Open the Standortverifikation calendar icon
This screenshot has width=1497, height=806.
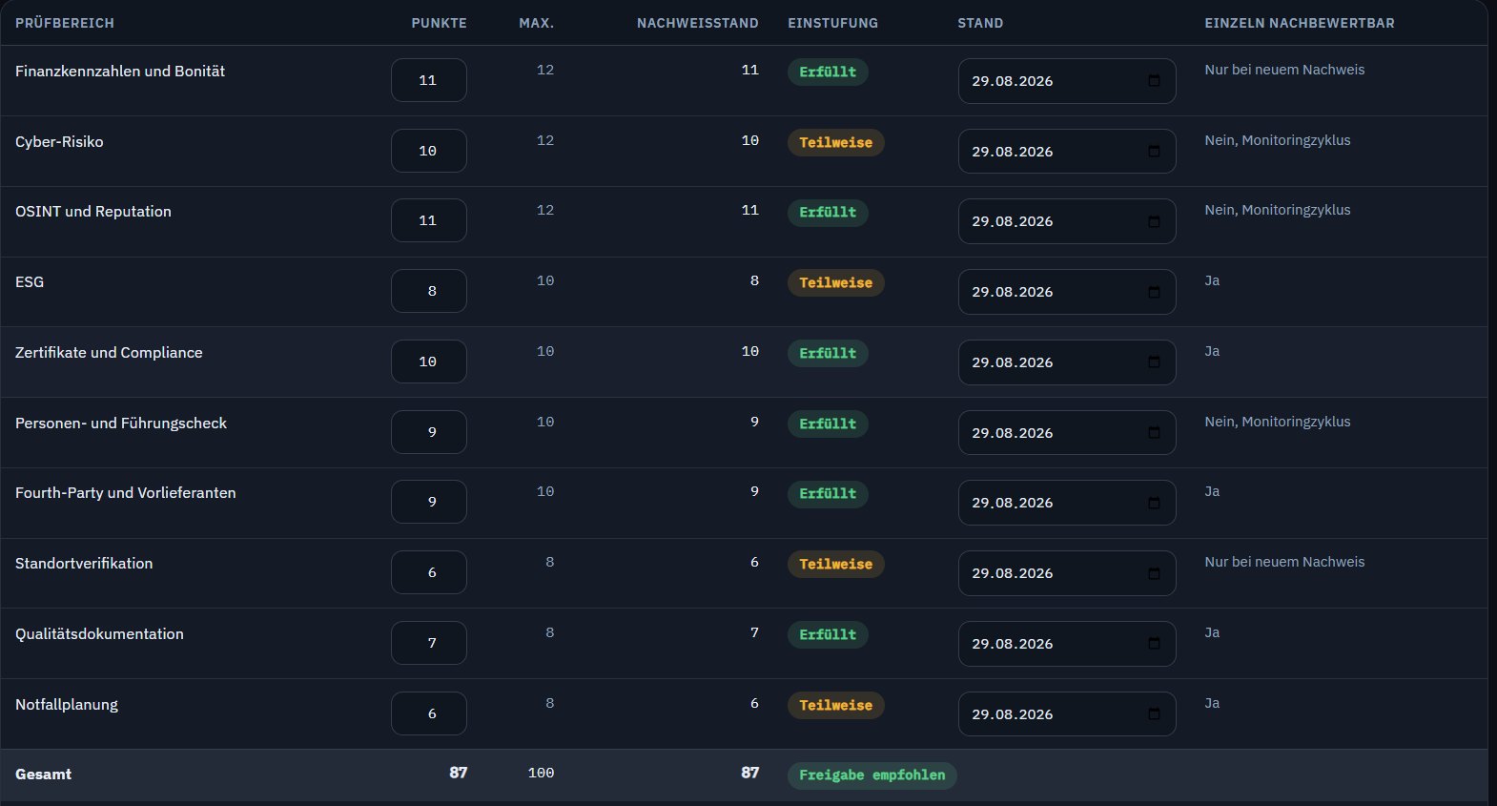[x=1154, y=573]
